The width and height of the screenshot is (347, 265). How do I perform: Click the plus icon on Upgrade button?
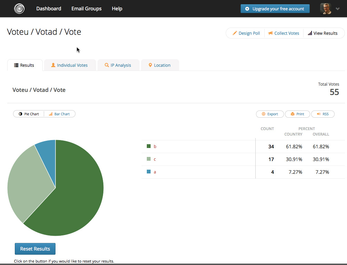coord(247,9)
